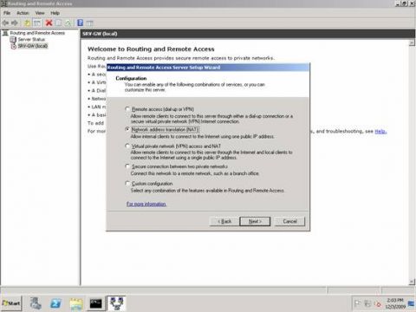Screen dimensions: 416x312
Task: Switch to the Command Prompt taskbar button
Action: (x=95, y=303)
